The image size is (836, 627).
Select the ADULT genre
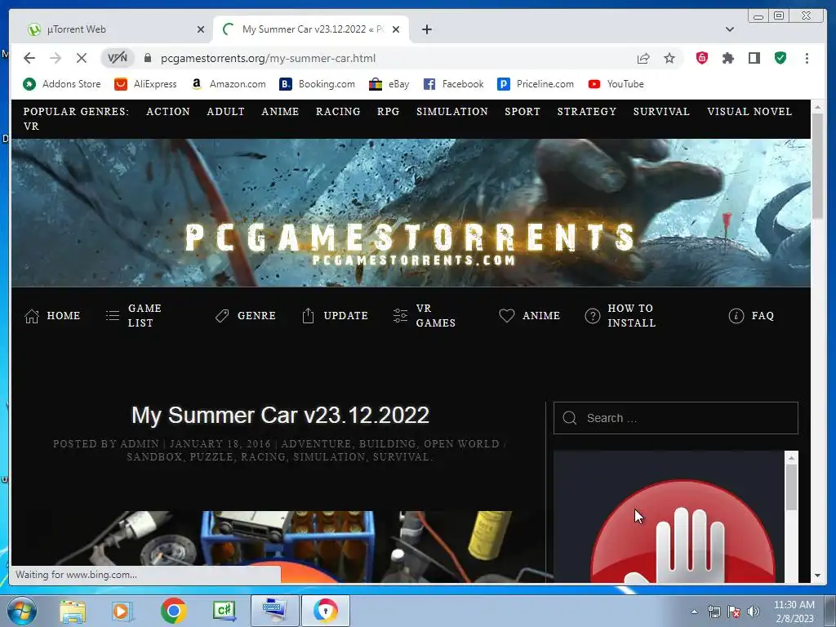click(x=225, y=111)
